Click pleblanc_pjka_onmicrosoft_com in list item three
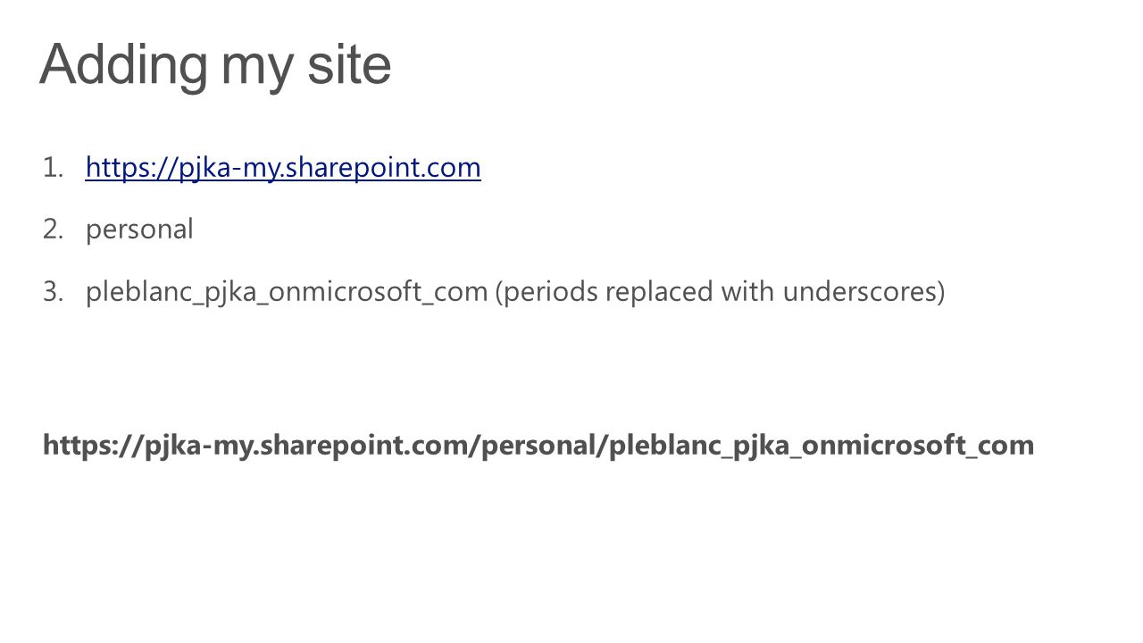The image size is (1143, 643). 287,292
